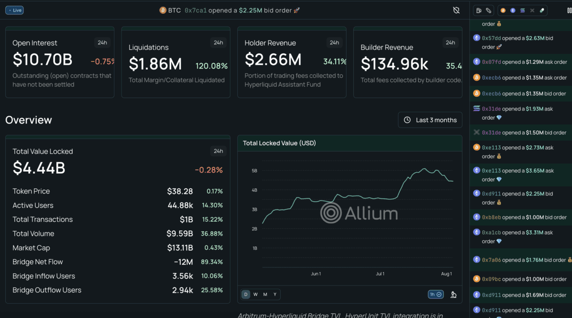Image resolution: width=572 pixels, height=318 pixels.
Task: Click the Total Locked Value (USD) chart title
Action: [x=279, y=143]
